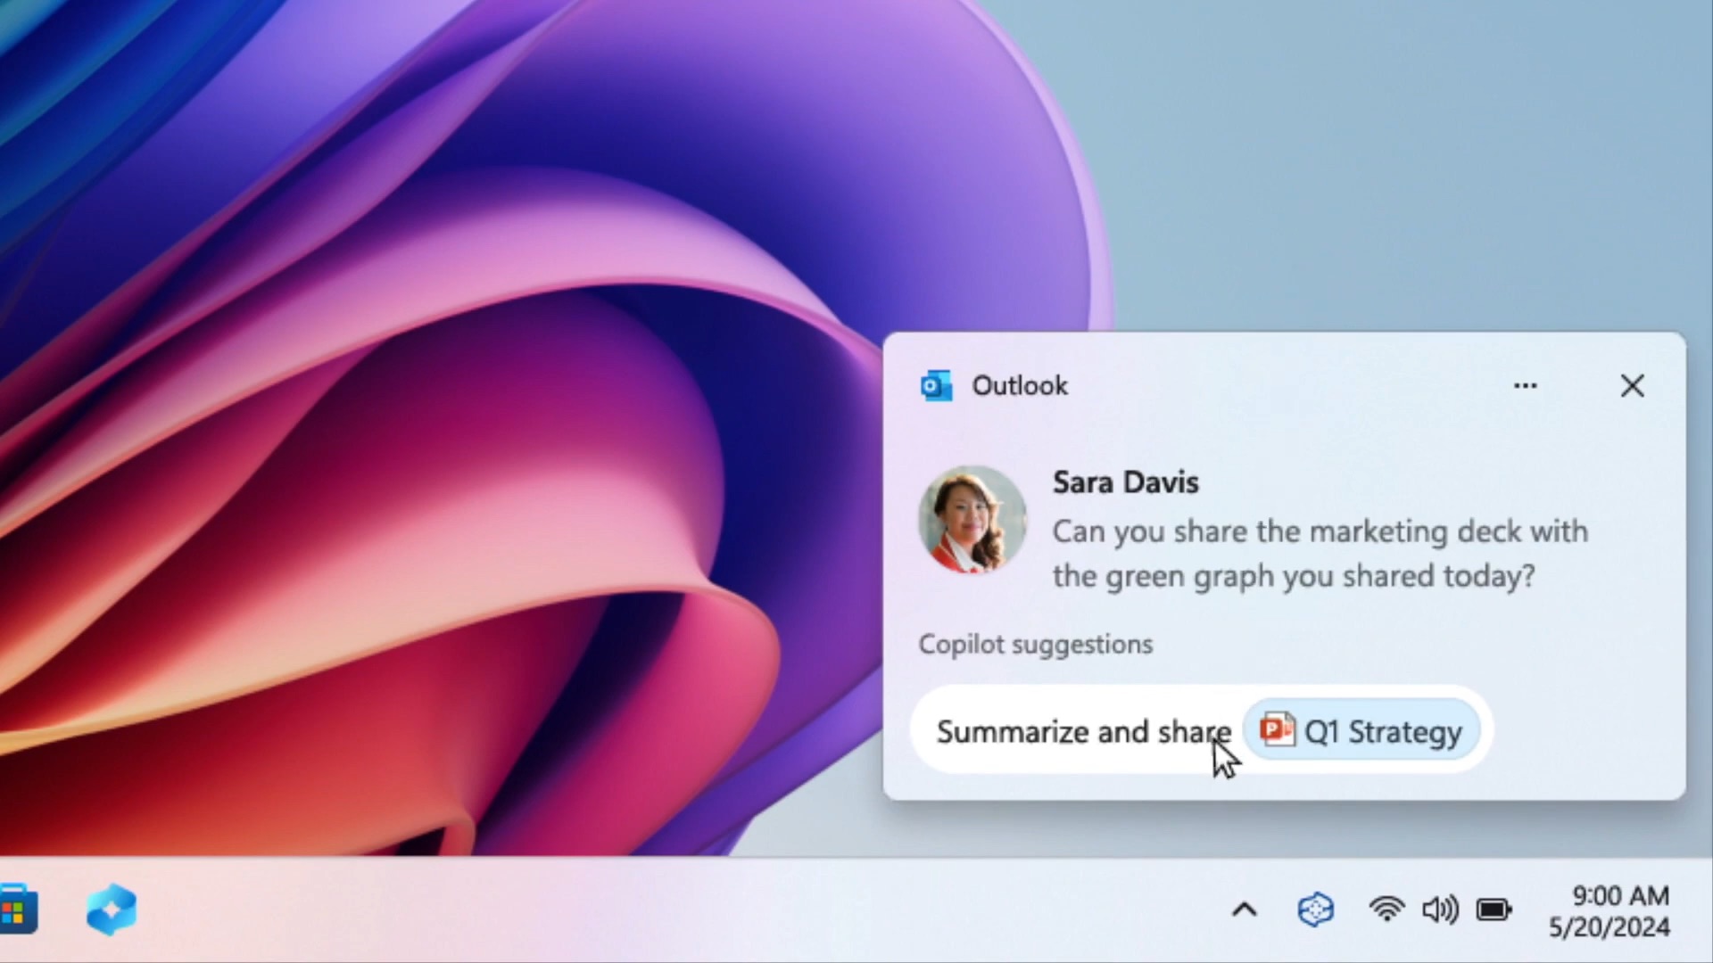Click the speaker volume icon
This screenshot has height=963, width=1713.
tap(1440, 909)
